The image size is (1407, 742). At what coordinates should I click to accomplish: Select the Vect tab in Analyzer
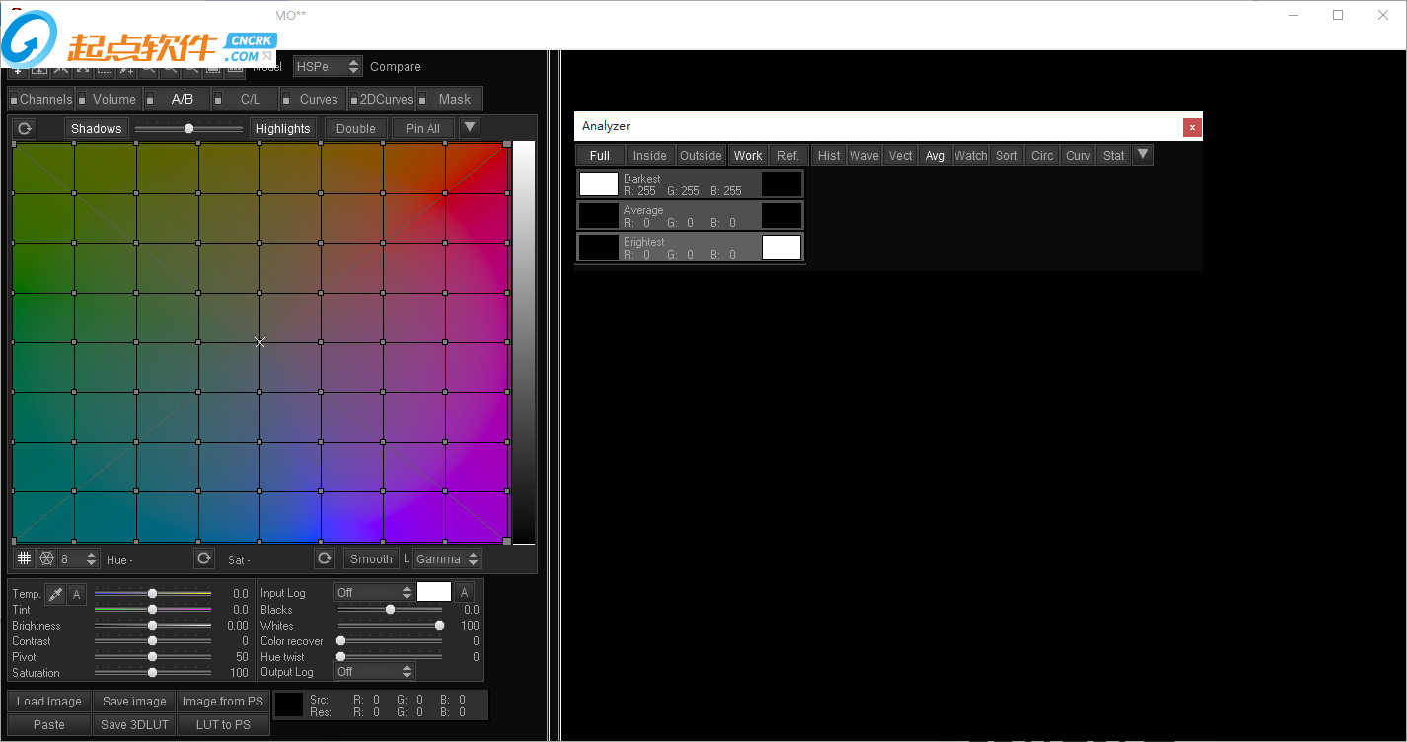(x=900, y=156)
